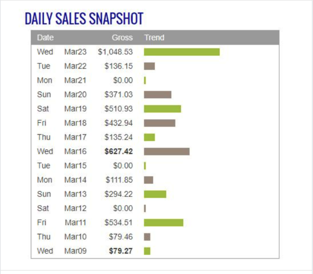Select the $1,048.53 gross amount
This screenshot has height=274, width=313.
pos(115,52)
